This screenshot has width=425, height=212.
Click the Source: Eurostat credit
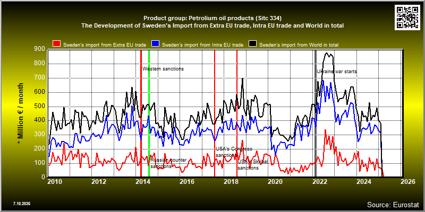coord(393,205)
